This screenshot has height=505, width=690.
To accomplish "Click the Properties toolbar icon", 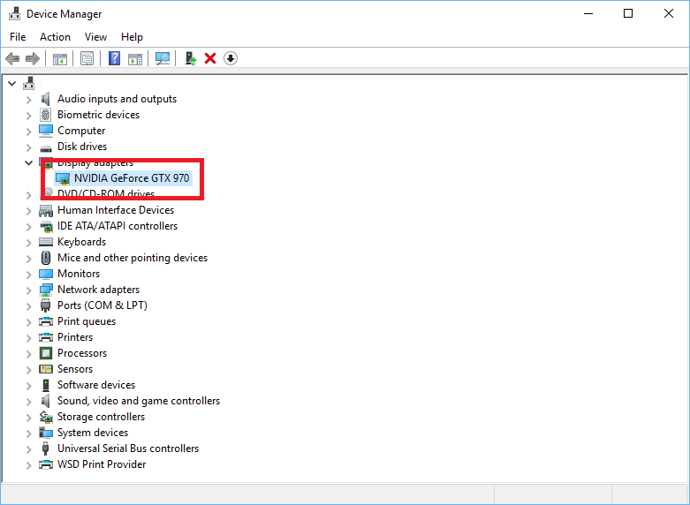I will [87, 58].
